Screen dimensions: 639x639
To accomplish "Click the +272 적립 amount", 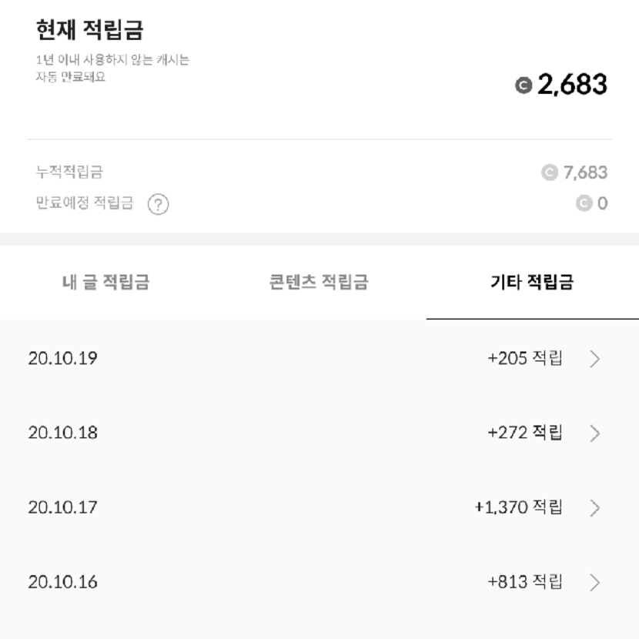I will (525, 433).
